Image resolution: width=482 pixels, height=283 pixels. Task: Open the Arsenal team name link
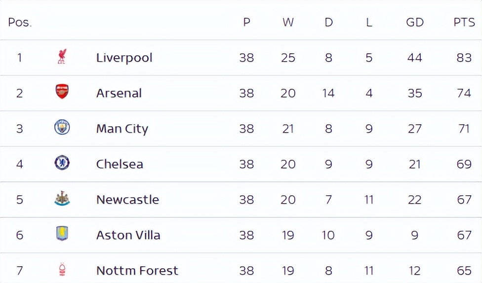click(x=119, y=93)
